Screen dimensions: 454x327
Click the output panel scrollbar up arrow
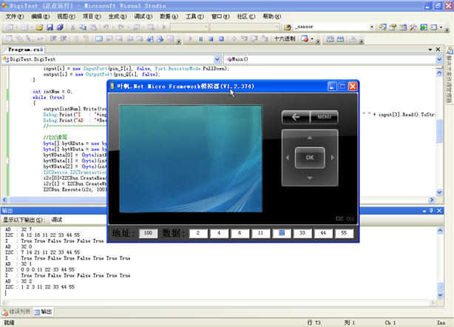[x=440, y=231]
